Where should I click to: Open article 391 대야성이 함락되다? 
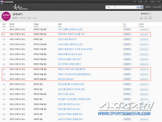pyautogui.click(x=66, y=79)
